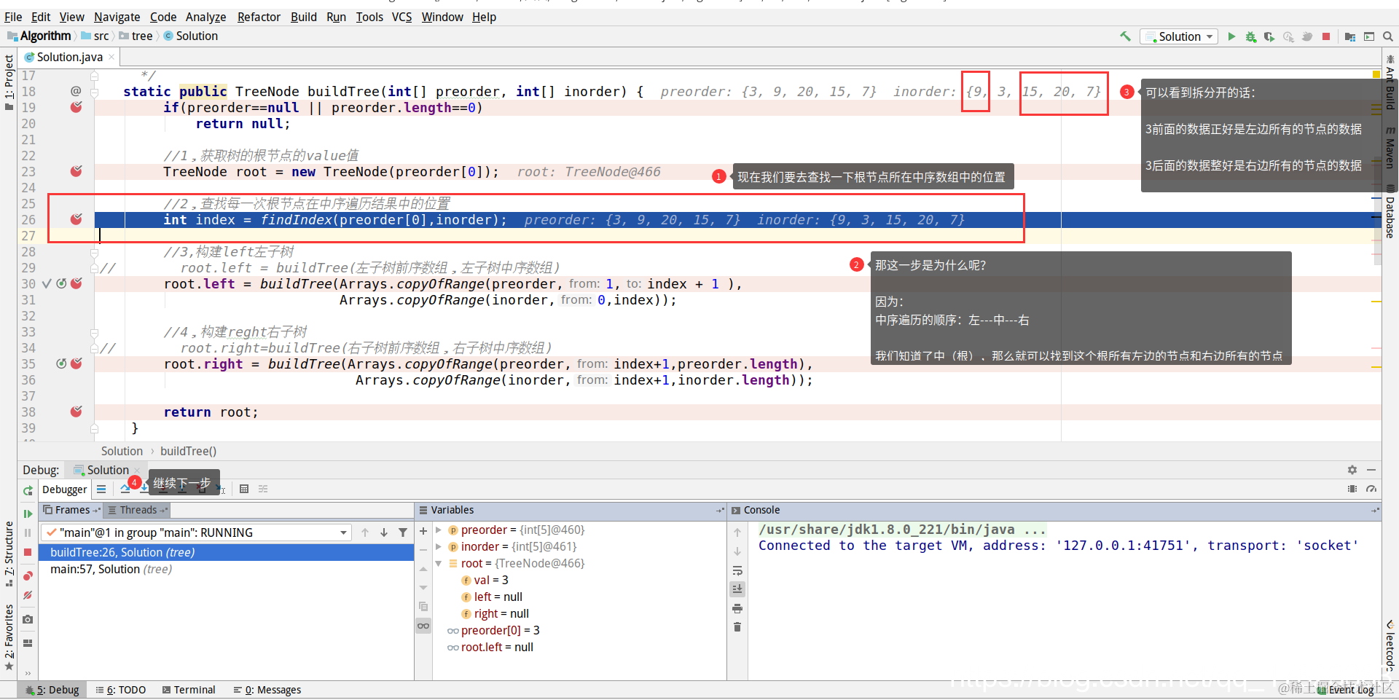
Task: Open Evaluate Expression calculator icon
Action: click(x=244, y=489)
